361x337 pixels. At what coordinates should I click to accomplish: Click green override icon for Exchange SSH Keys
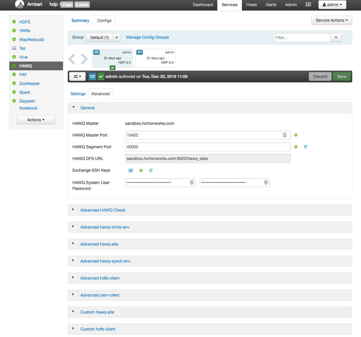[x=141, y=171]
